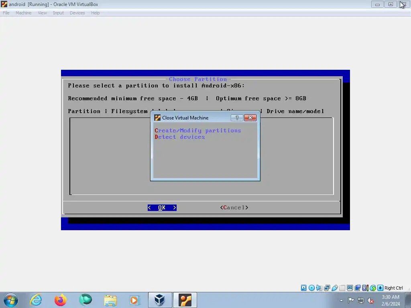
Task: Open the Devices menu
Action: tap(77, 13)
